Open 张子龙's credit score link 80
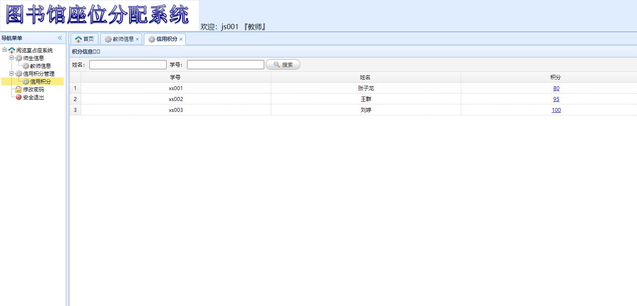 point(556,88)
